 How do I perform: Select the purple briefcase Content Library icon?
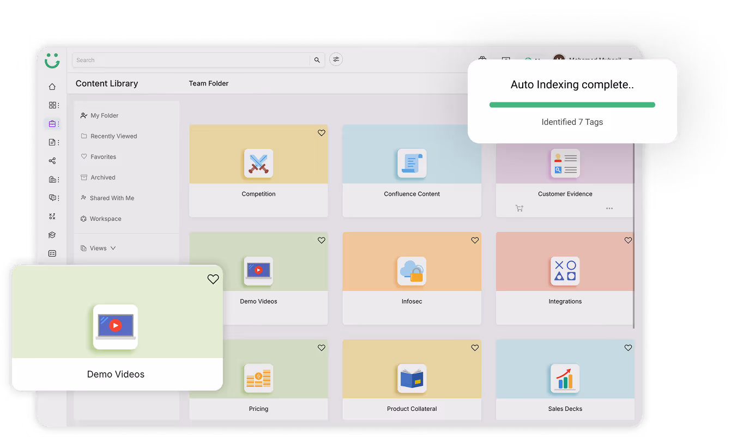point(52,124)
